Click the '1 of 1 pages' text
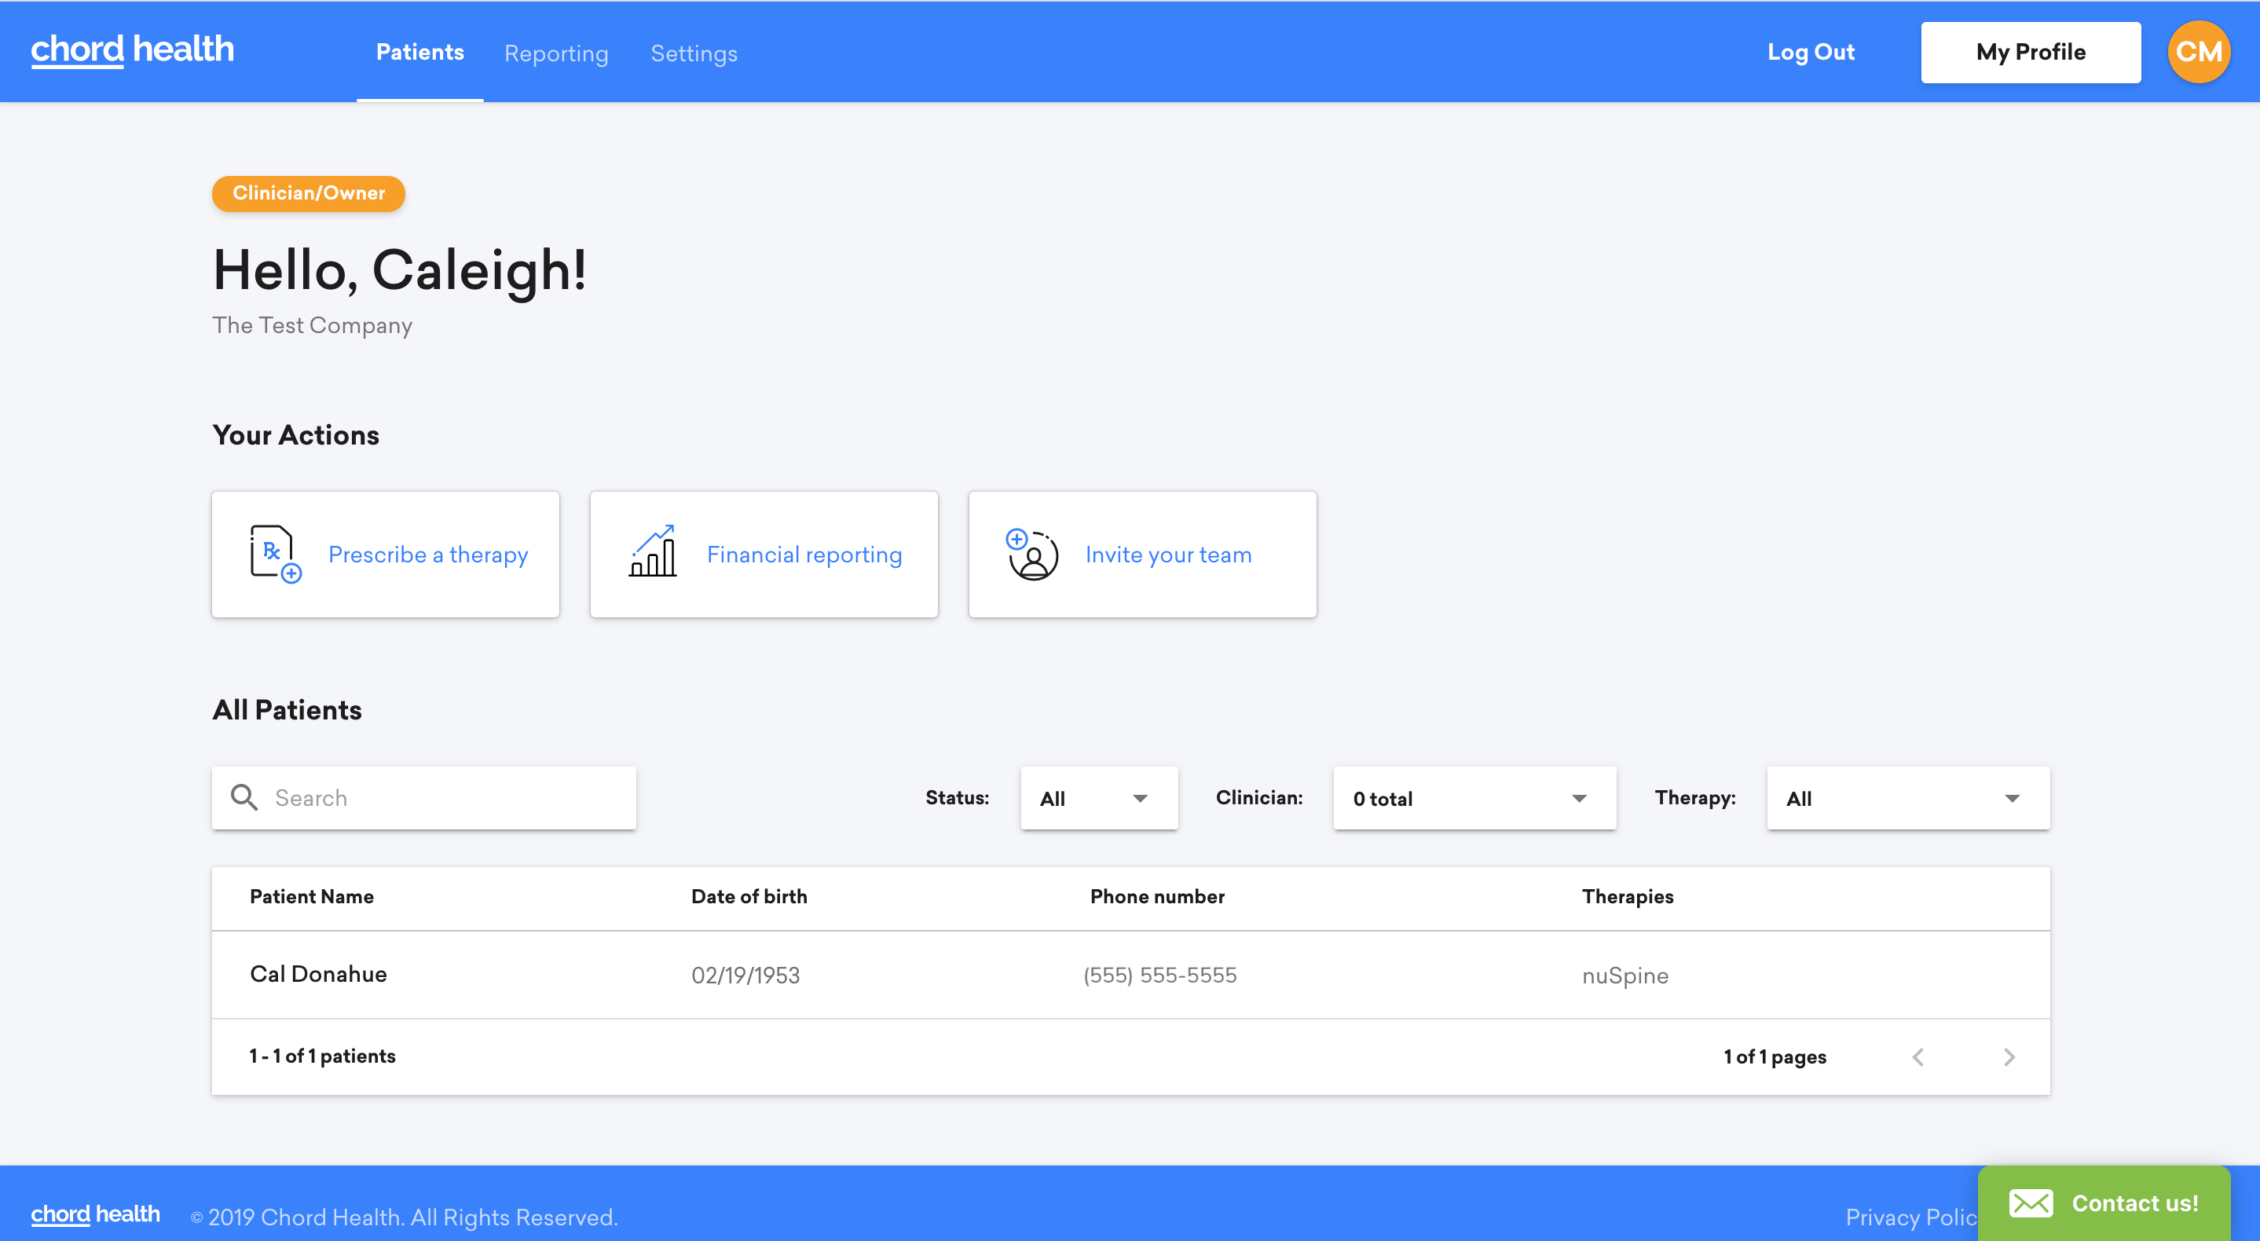 [x=1775, y=1057]
